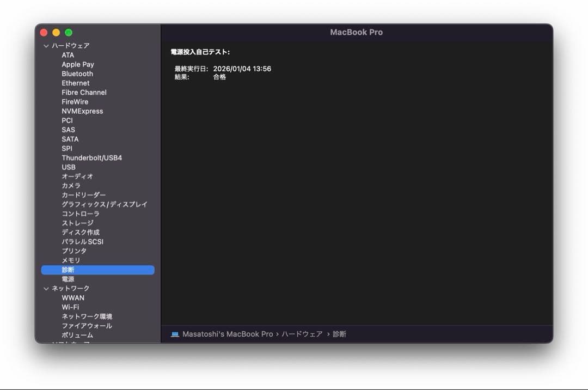Select Bluetooth in the hardware list
The image size is (588, 390).
coord(77,74)
